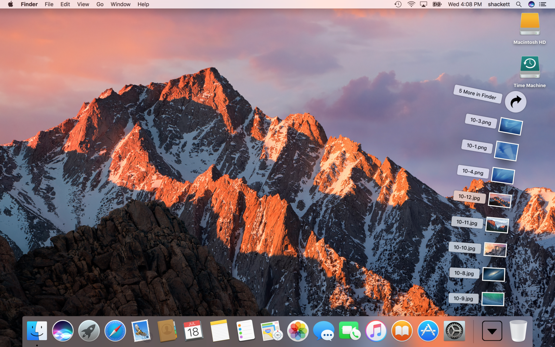This screenshot has width=555, height=347.
Task: Open the File menu
Action: pyautogui.click(x=49, y=4)
